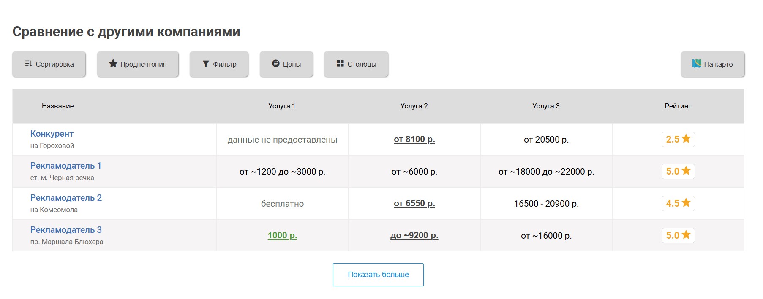The height and width of the screenshot is (299, 763).
Task: Click the ruble coin icon in Цены
Action: [x=276, y=64]
